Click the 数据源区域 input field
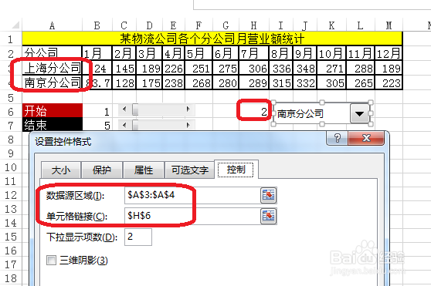Viewport: 431px width, 286px height. pyautogui.click(x=192, y=195)
